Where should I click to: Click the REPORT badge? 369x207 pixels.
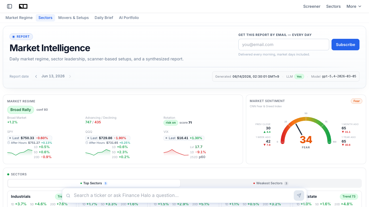[x=21, y=37]
